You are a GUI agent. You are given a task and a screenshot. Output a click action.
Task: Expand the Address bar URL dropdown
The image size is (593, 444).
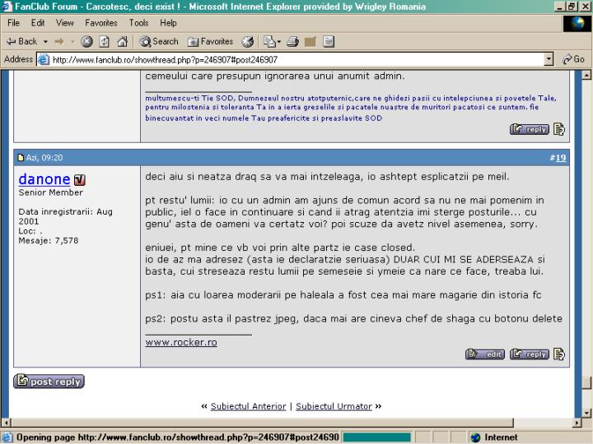[x=549, y=59]
